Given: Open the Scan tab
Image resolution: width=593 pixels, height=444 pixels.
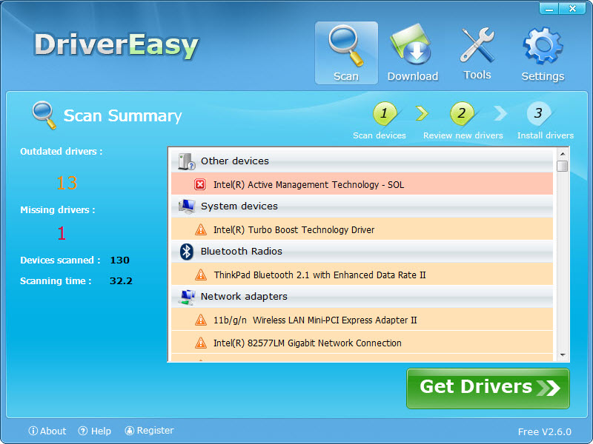Looking at the screenshot, I should 346,53.
